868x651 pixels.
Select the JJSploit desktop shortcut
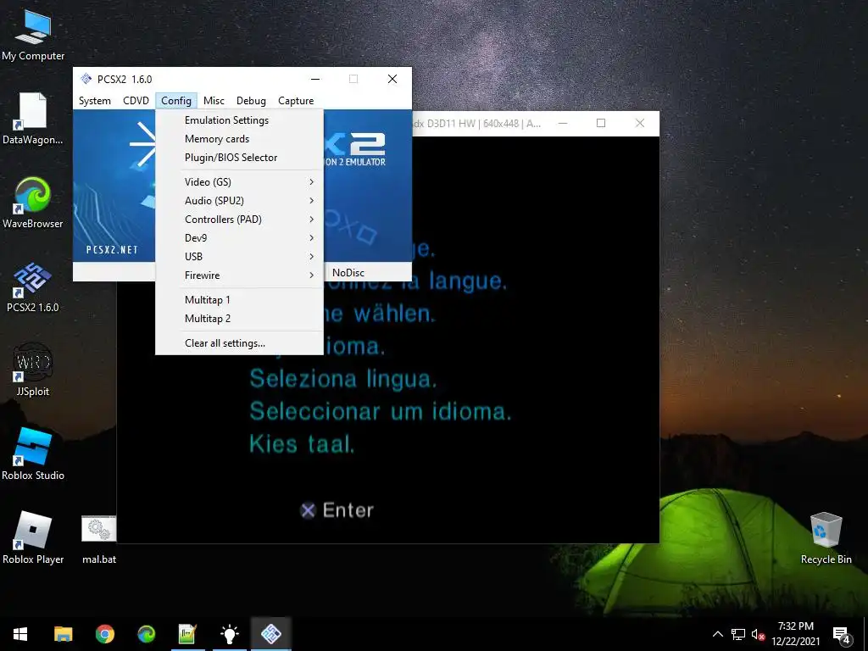(x=33, y=371)
